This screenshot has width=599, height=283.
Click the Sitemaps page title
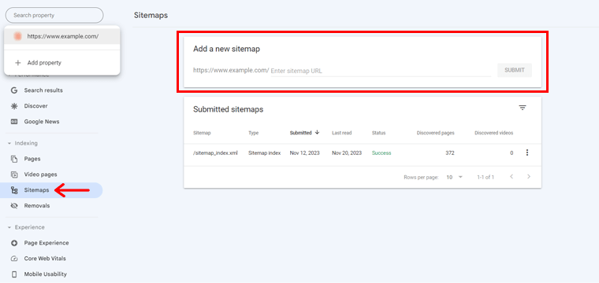click(151, 15)
